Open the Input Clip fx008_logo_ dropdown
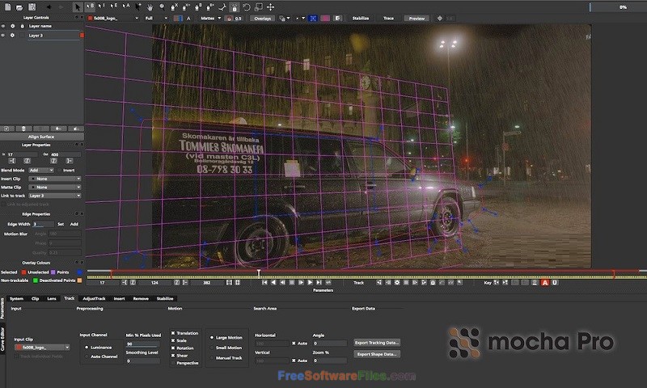The height and width of the screenshot is (388, 647). 42,348
